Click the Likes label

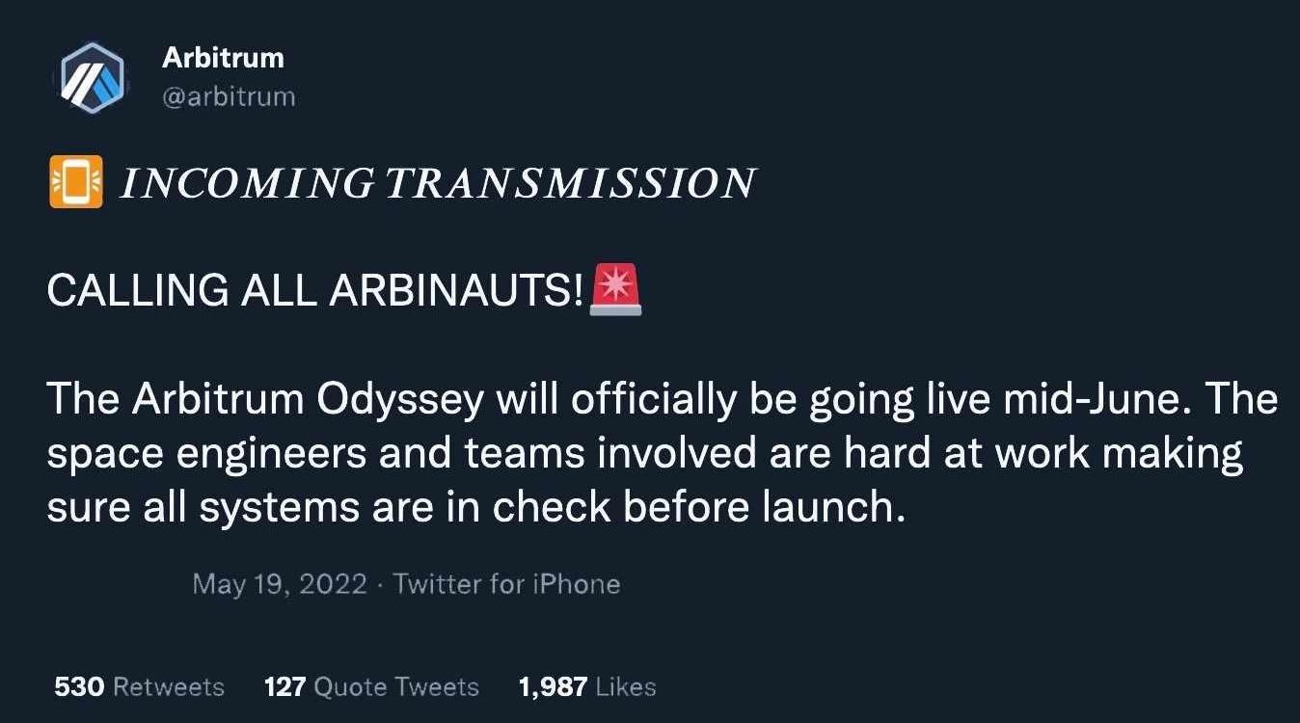(626, 686)
